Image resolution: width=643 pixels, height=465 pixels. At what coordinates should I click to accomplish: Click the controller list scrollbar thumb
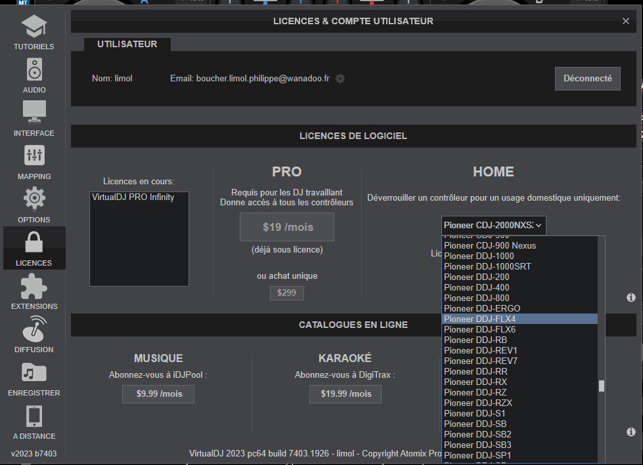click(x=602, y=386)
